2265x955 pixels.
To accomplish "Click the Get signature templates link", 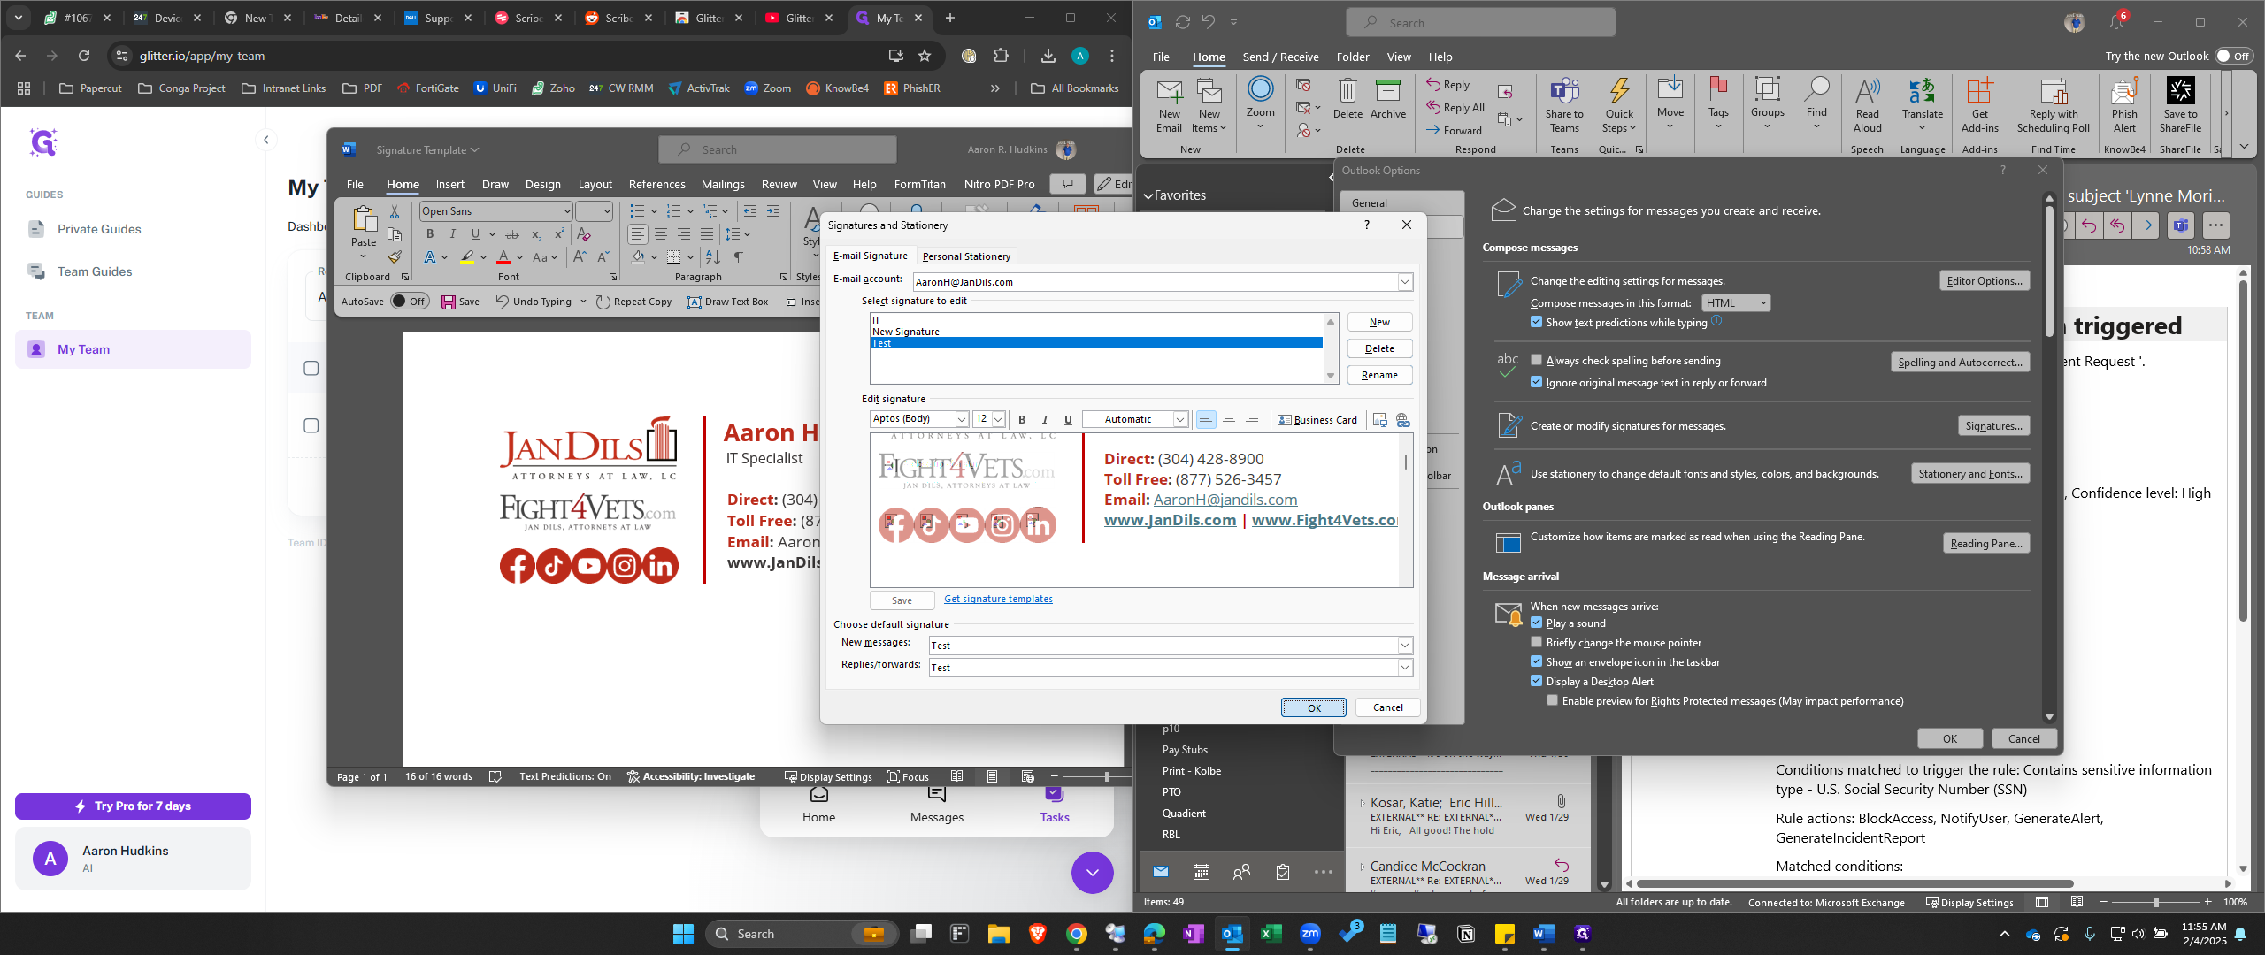I will 998,599.
